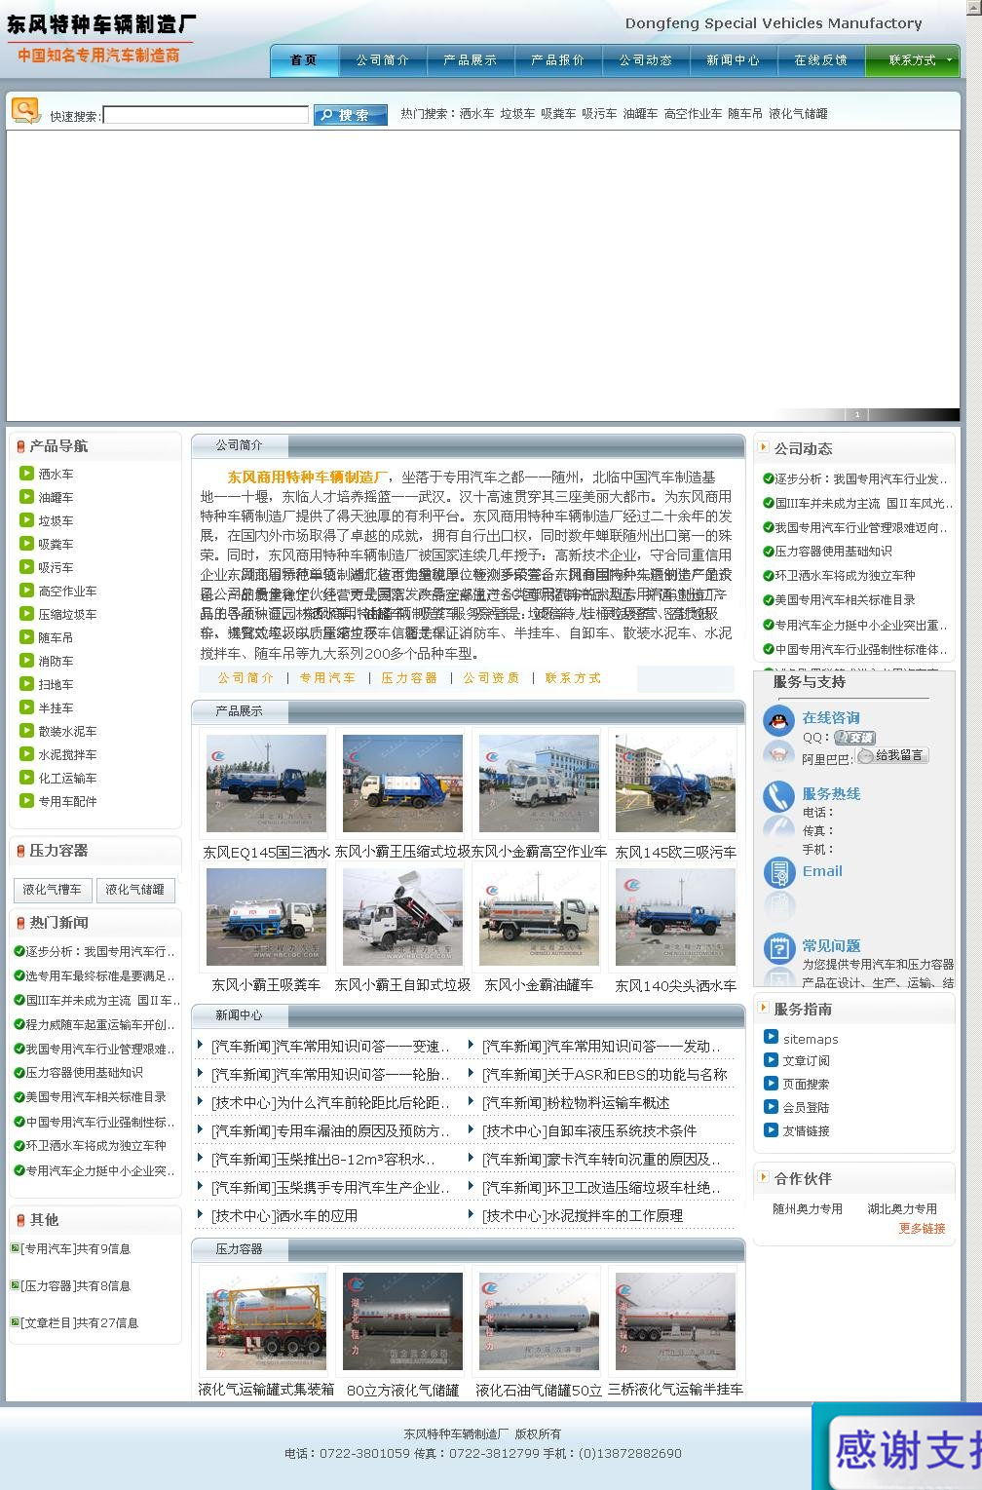Click the 常见问题 question-mark icon

point(778,947)
